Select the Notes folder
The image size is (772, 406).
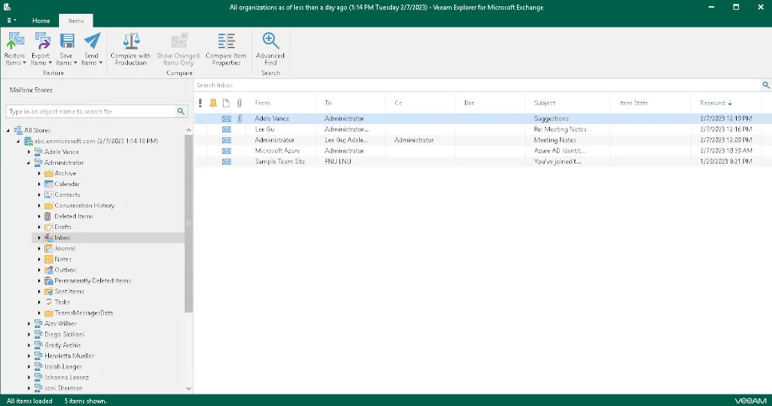[x=63, y=259]
